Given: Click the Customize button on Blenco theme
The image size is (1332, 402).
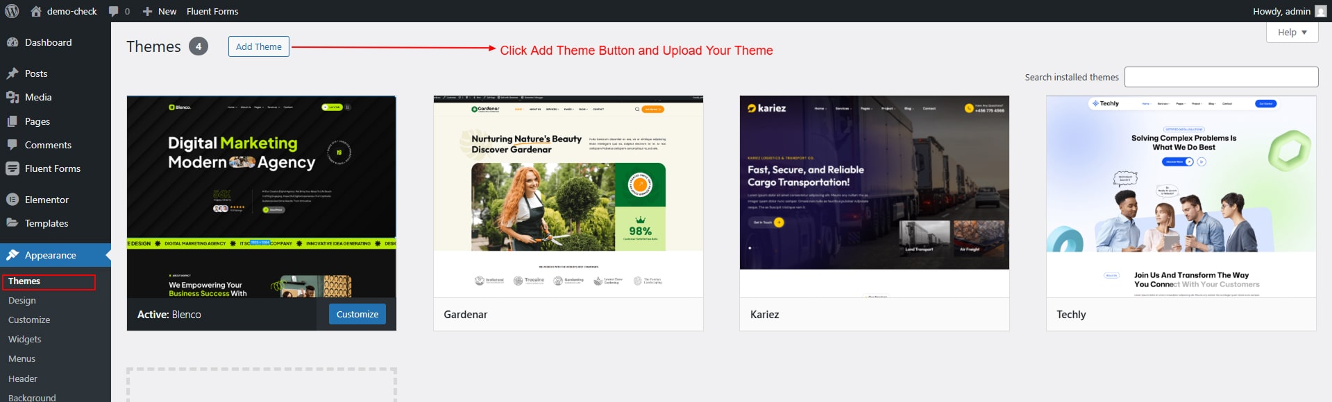Looking at the screenshot, I should click(357, 314).
